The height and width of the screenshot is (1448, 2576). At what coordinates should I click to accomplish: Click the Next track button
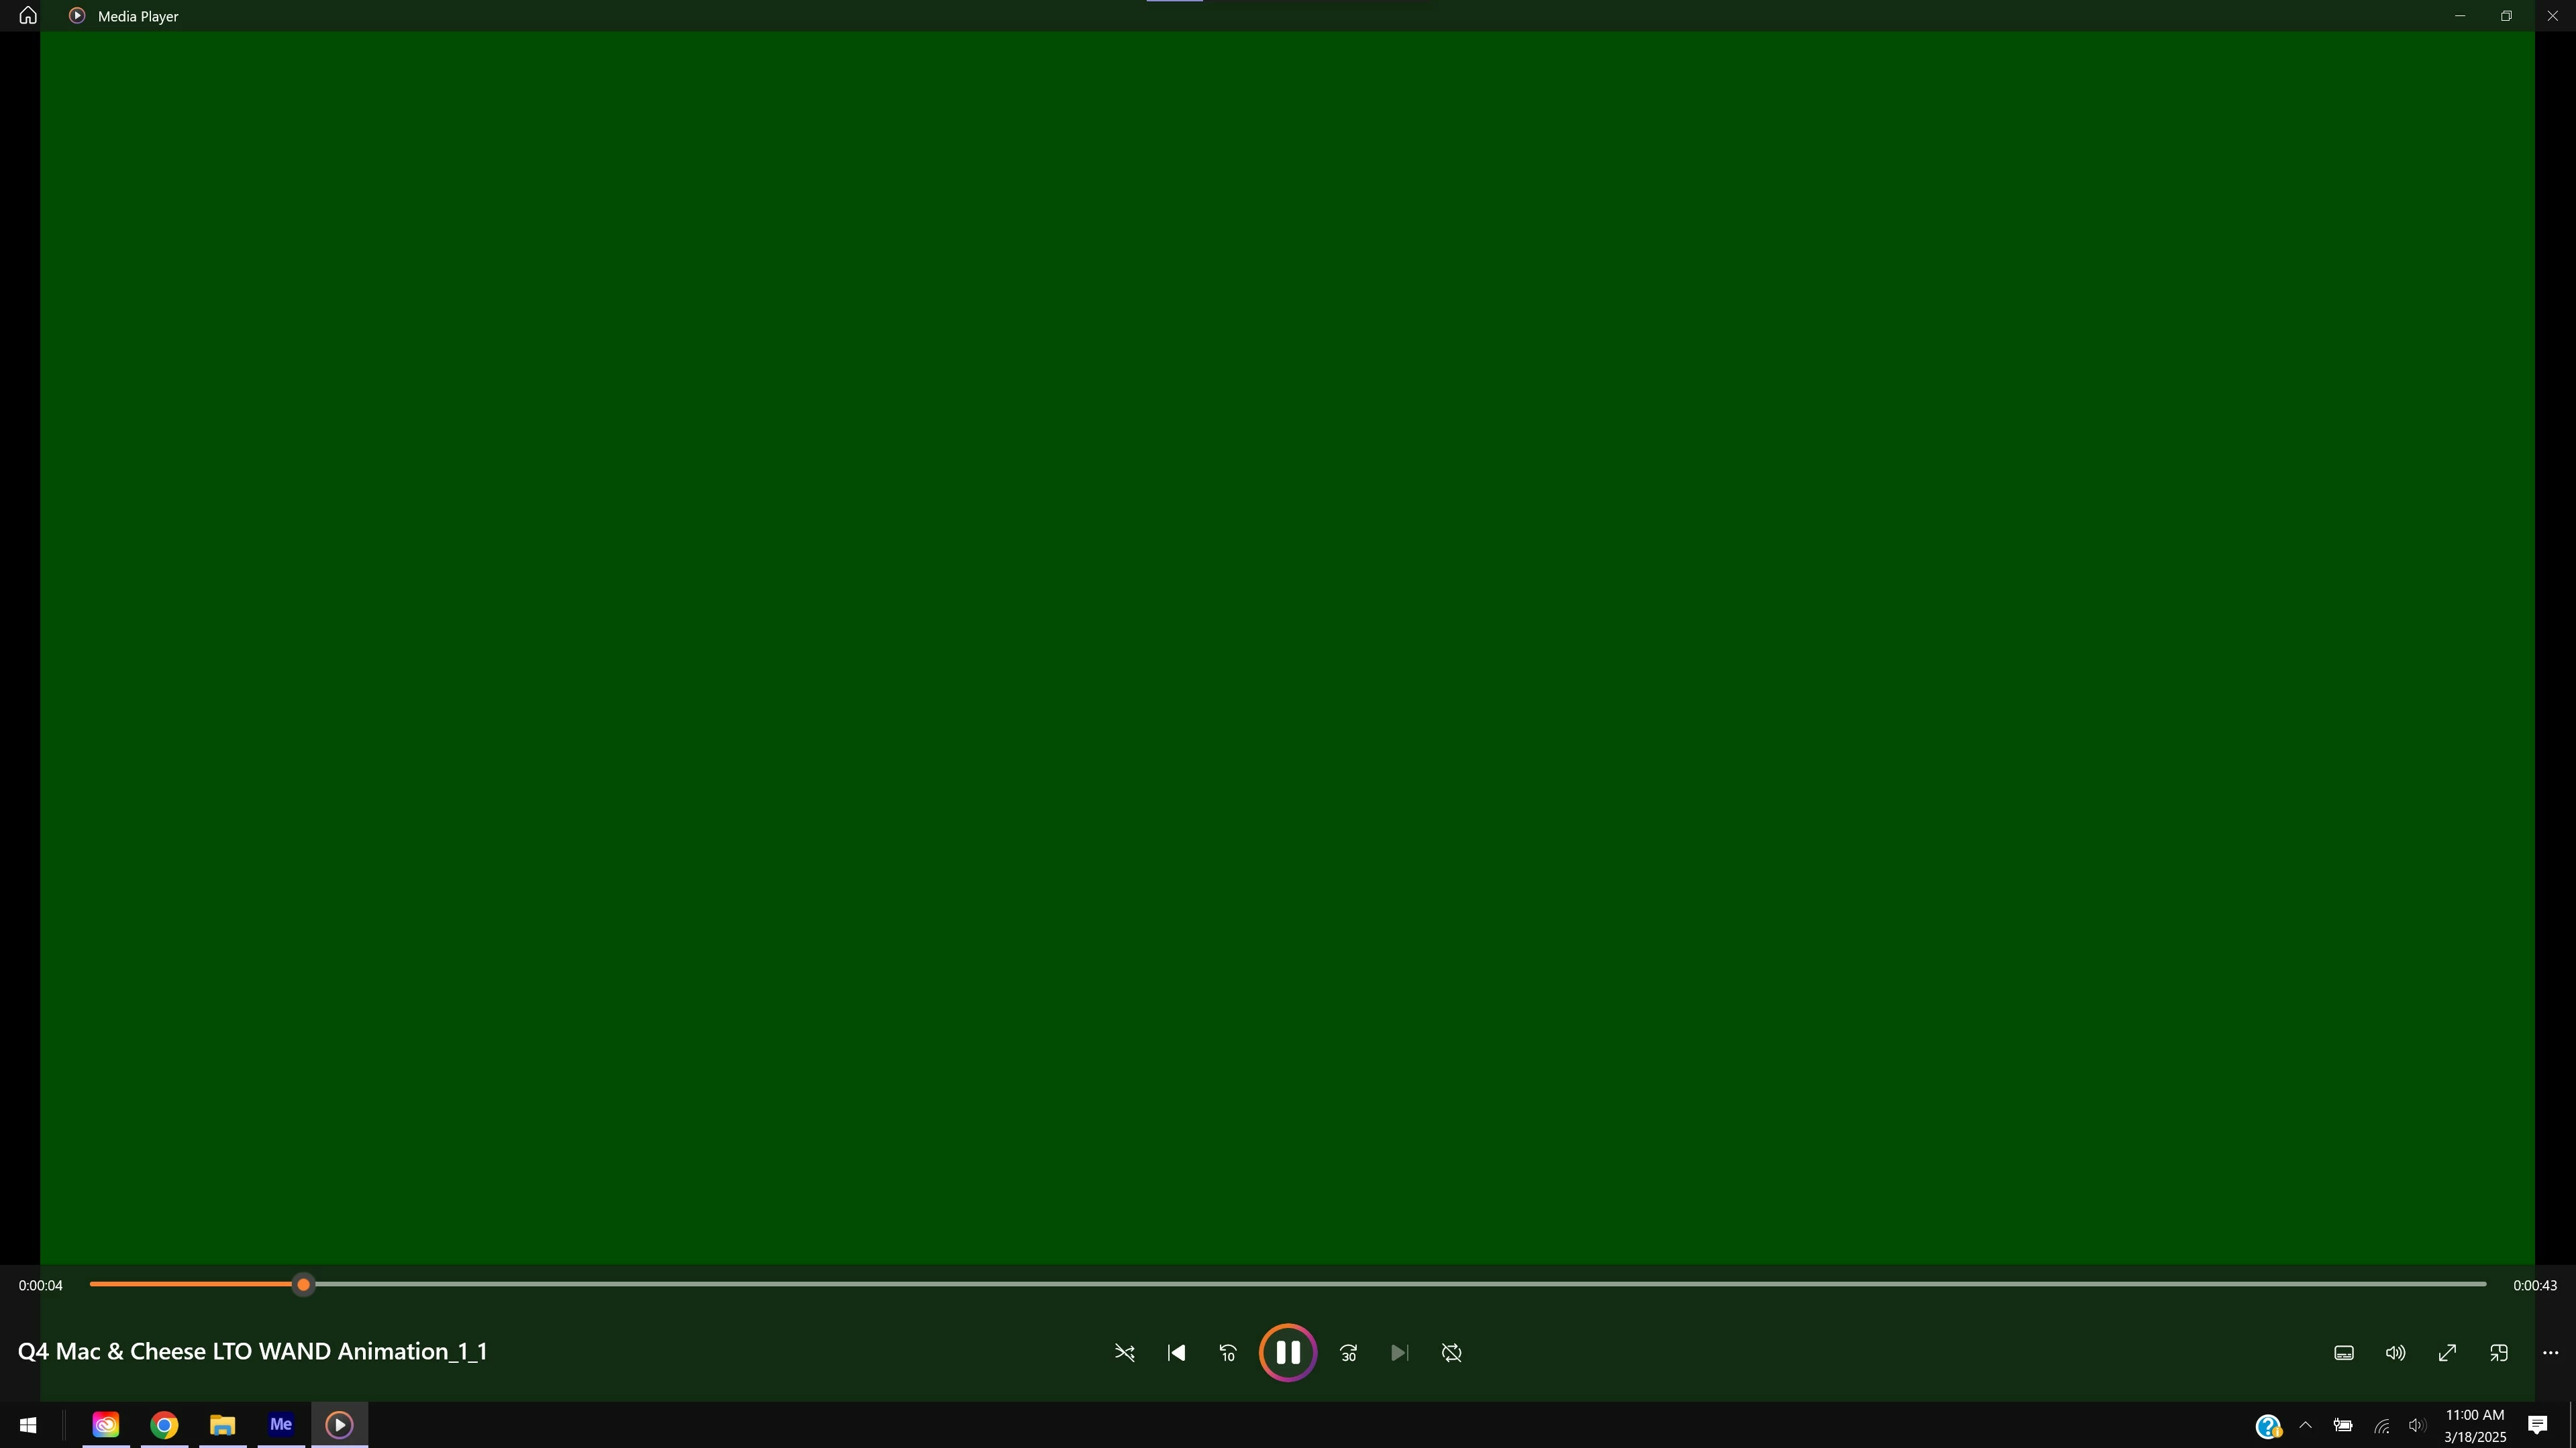(x=1399, y=1353)
